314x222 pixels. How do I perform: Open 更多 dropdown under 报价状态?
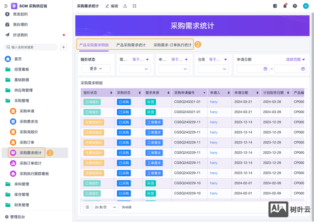(x=96, y=68)
